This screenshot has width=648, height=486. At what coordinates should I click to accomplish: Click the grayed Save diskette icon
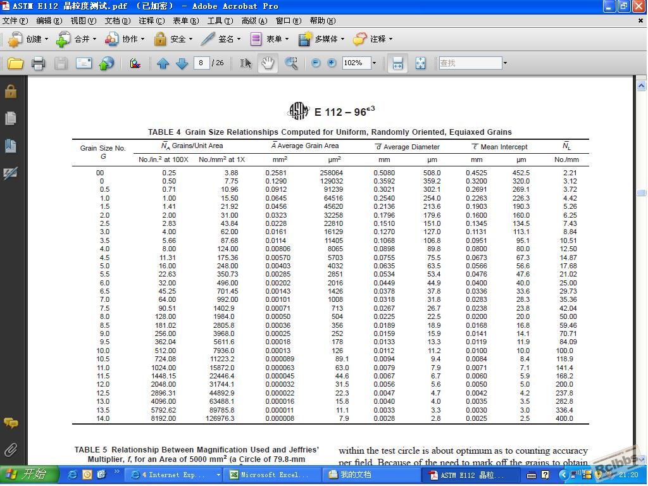(61, 63)
